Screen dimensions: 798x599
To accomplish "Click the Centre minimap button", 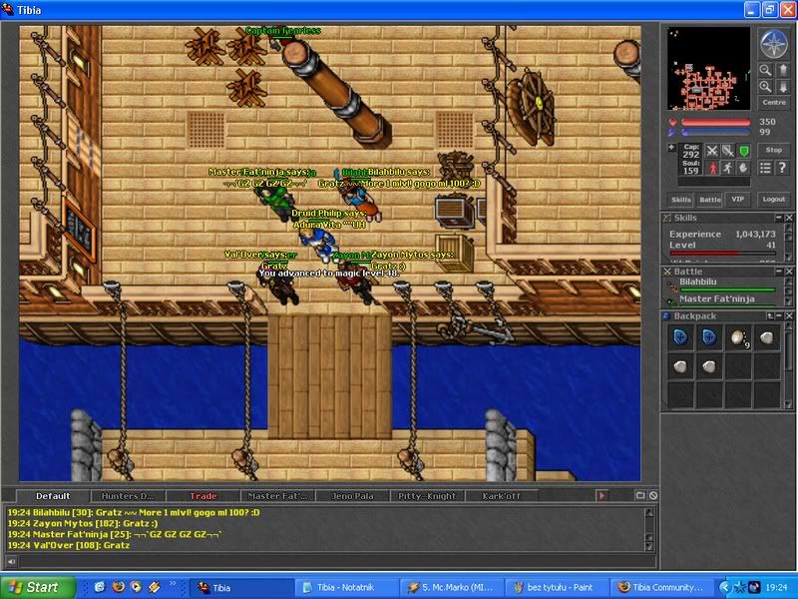I will click(x=774, y=103).
